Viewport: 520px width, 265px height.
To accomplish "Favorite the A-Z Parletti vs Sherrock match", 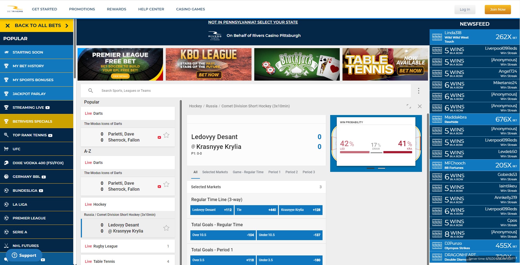I will [166, 184].
